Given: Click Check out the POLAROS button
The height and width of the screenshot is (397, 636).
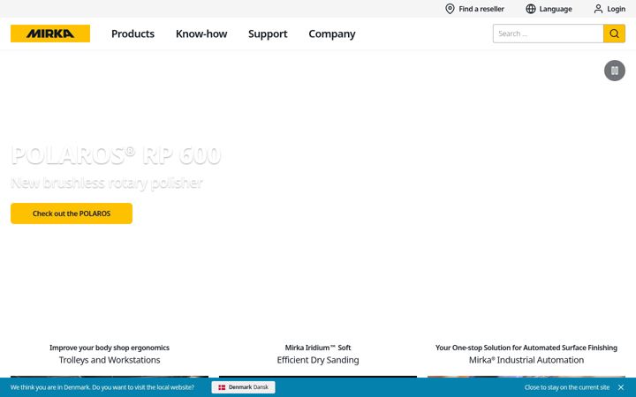Looking at the screenshot, I should (72, 213).
